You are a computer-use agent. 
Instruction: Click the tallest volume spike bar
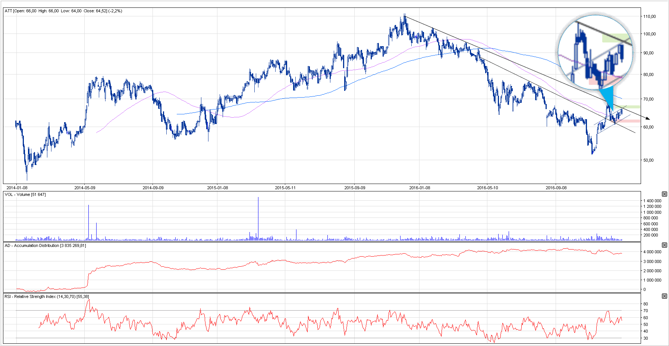[258, 218]
